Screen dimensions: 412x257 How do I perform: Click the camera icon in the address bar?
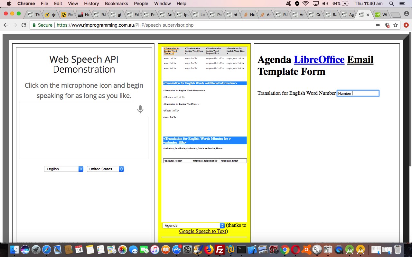click(x=378, y=25)
